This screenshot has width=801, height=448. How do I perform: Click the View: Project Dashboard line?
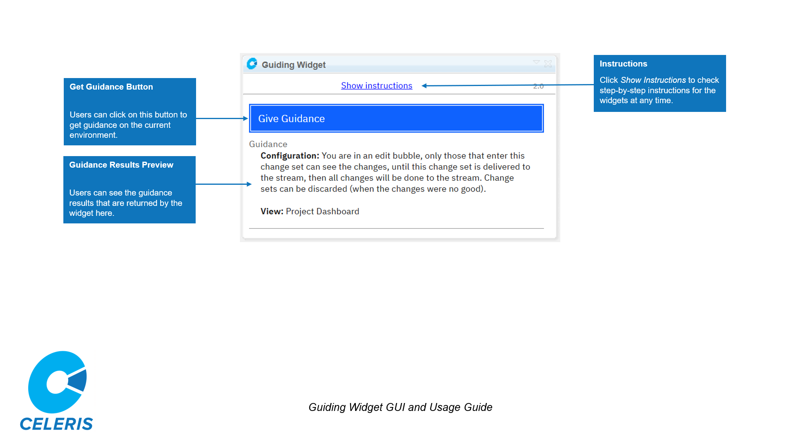pyautogui.click(x=309, y=211)
